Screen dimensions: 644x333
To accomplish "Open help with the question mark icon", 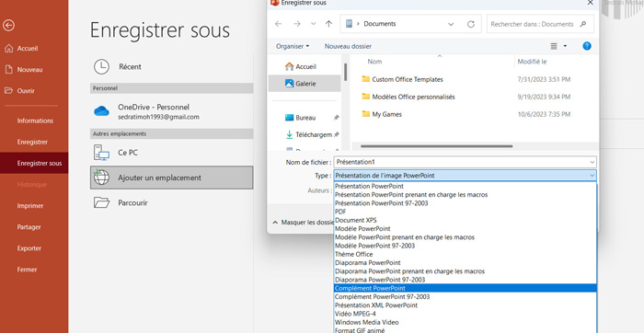I will (587, 46).
